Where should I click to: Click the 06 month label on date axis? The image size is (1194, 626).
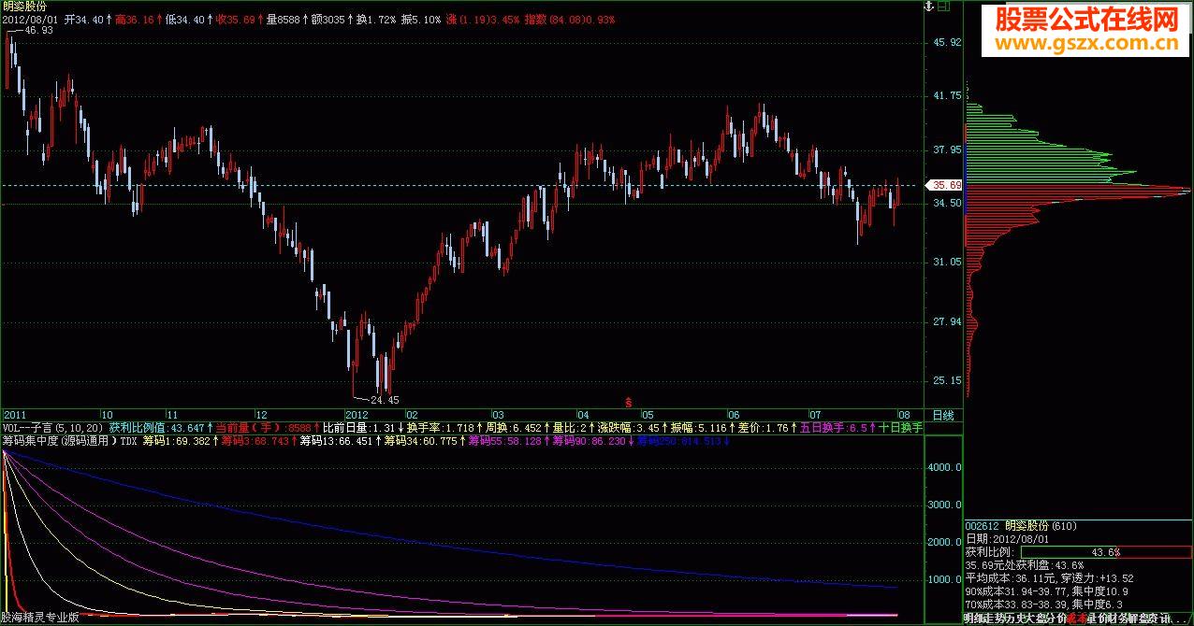point(733,414)
